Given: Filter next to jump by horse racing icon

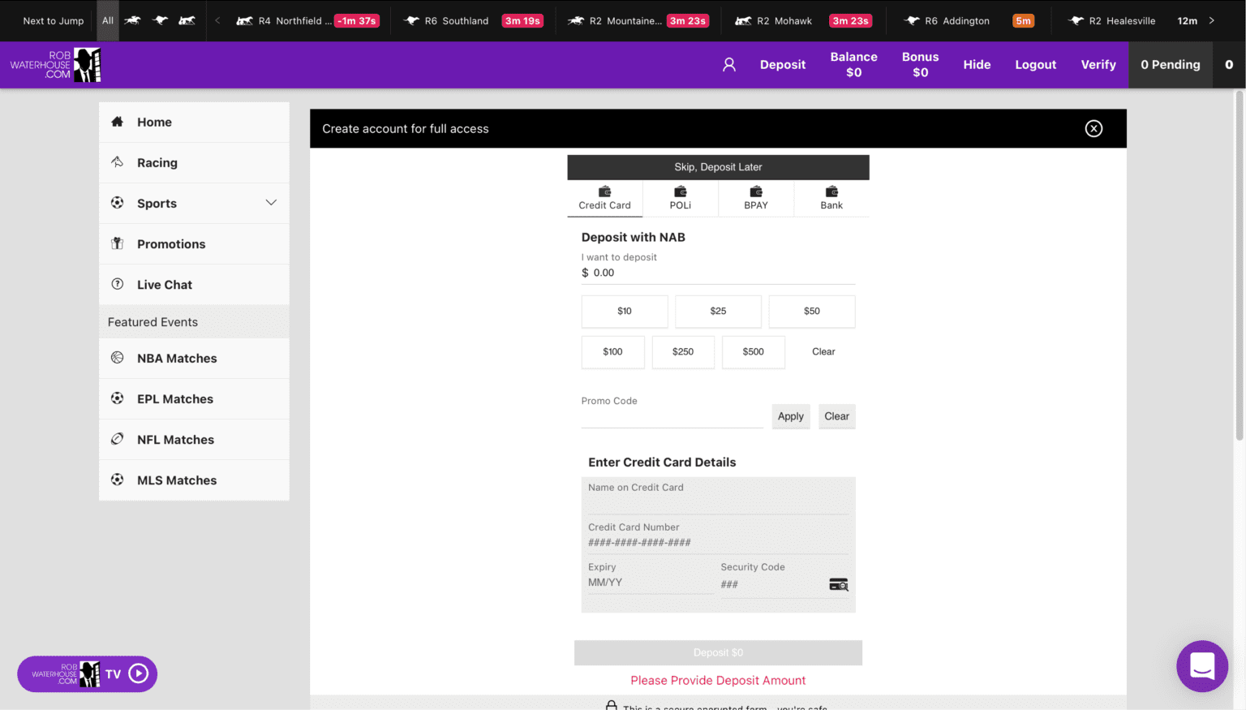Looking at the screenshot, I should click(x=132, y=20).
